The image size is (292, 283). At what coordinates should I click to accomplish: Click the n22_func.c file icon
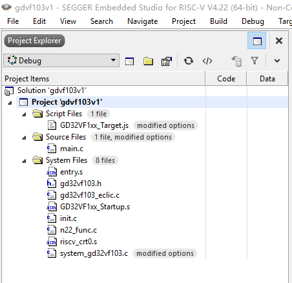[x=52, y=230]
